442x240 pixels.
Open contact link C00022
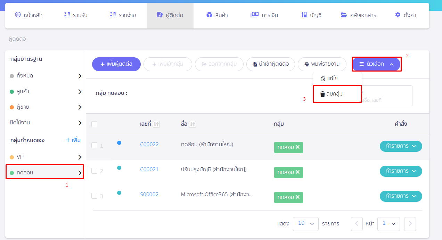(149, 144)
